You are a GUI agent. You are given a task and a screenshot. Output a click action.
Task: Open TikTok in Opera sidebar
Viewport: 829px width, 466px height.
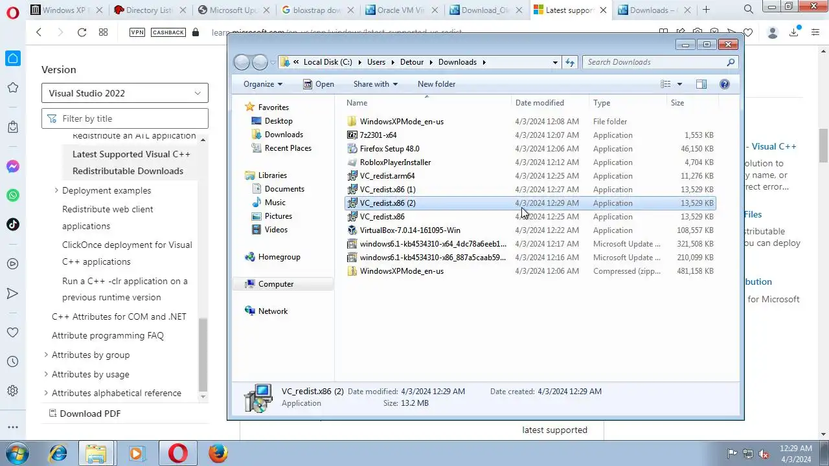[13, 225]
